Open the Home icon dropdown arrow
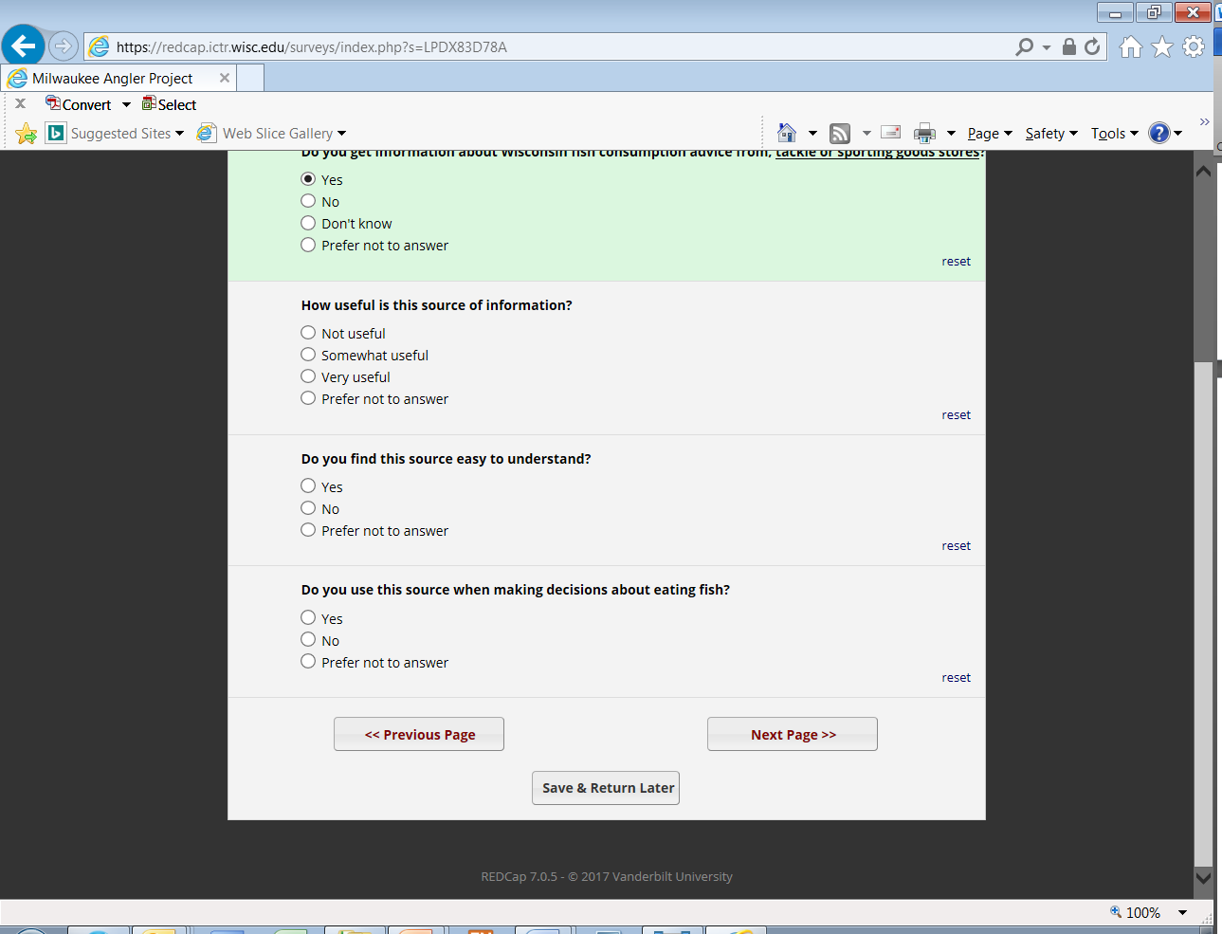The width and height of the screenshot is (1222, 934). point(812,134)
